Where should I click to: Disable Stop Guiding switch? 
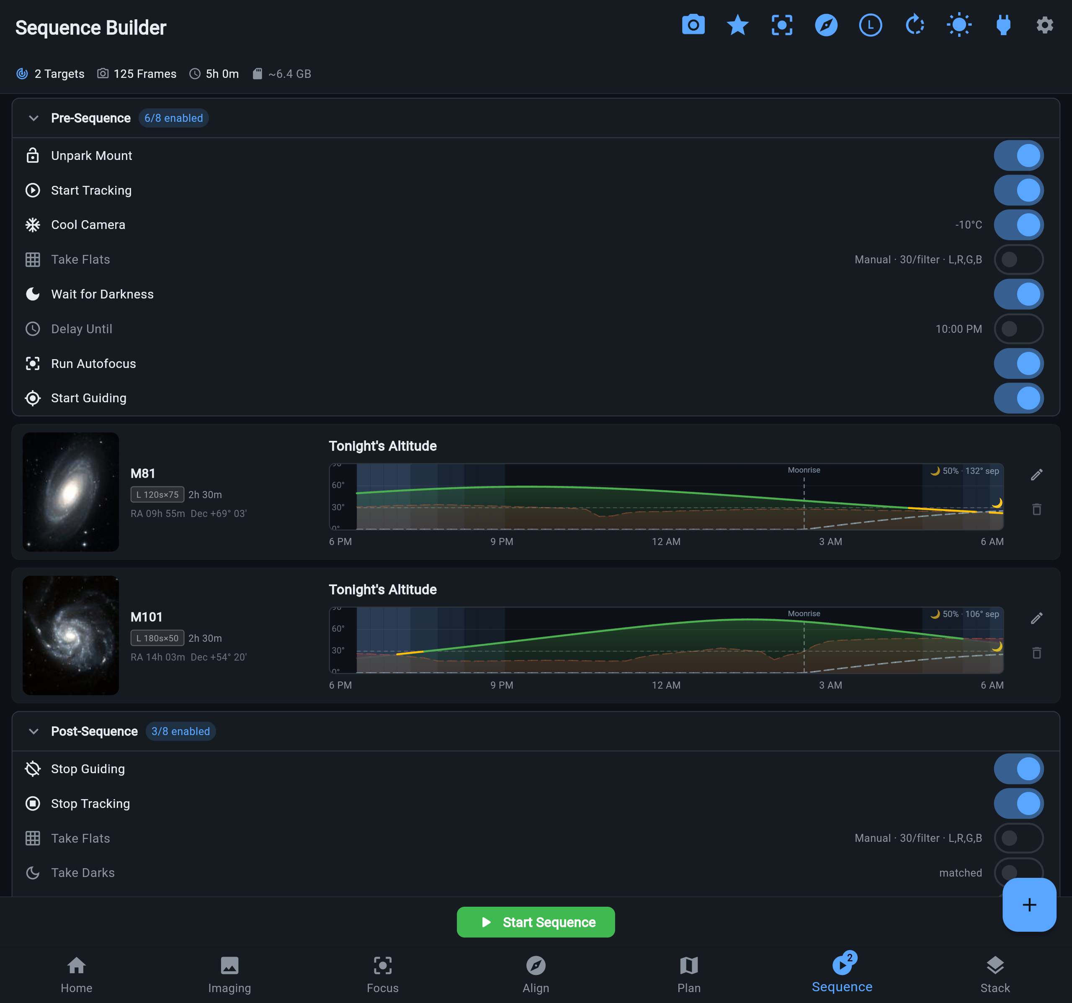click(x=1018, y=769)
